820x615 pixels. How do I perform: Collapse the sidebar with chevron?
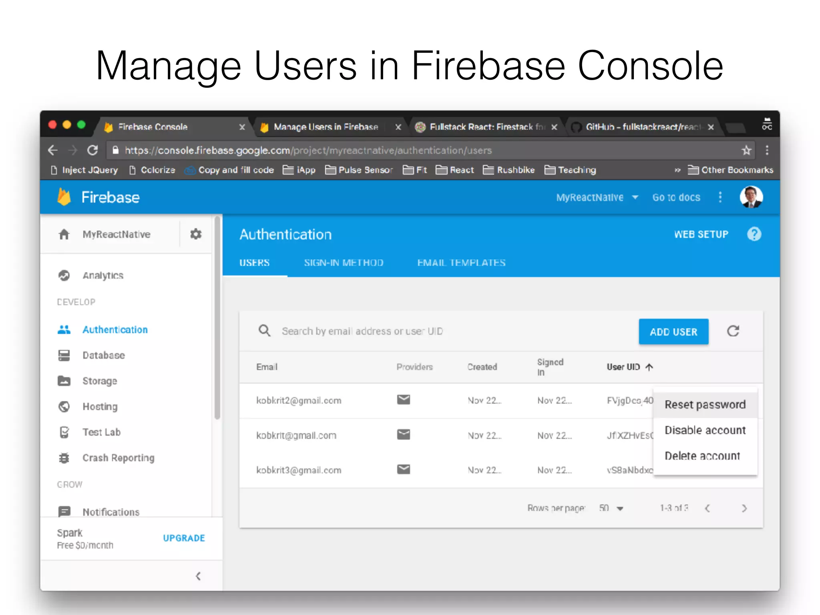coord(198,576)
